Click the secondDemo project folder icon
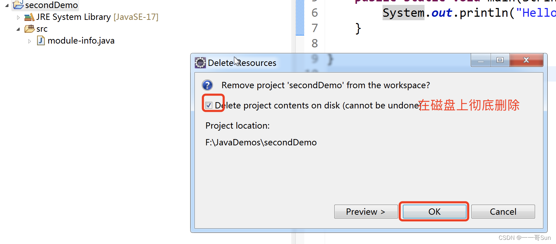This screenshot has height=244, width=556. pos(18,5)
